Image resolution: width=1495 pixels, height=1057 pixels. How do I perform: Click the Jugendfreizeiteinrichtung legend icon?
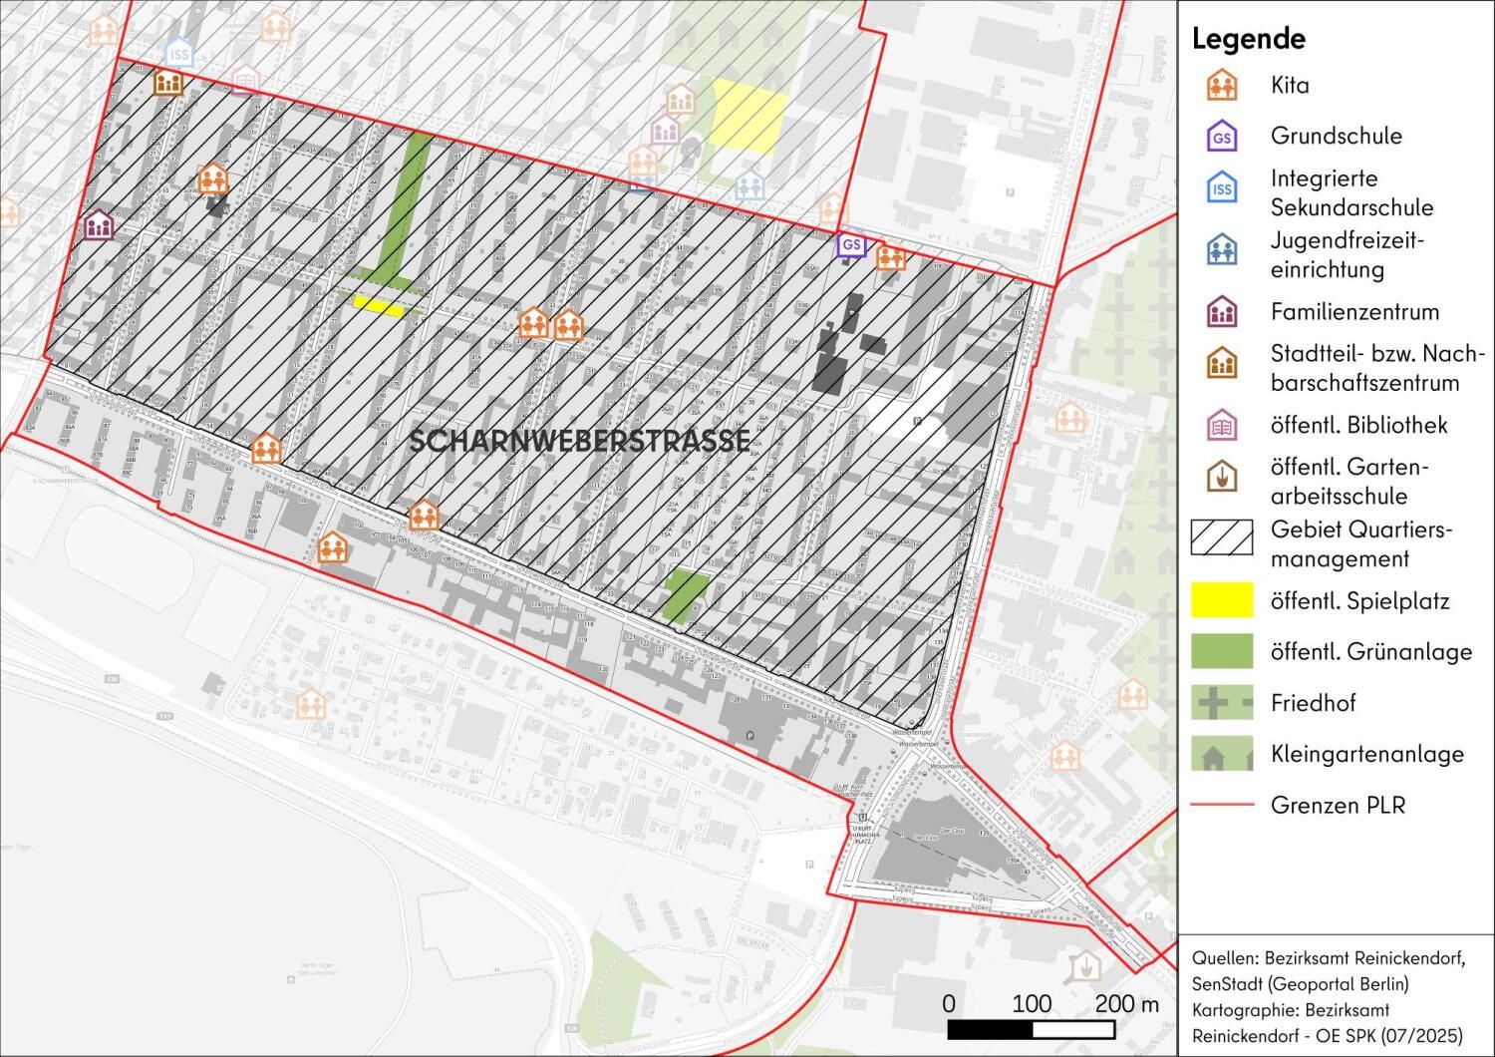tap(1221, 249)
